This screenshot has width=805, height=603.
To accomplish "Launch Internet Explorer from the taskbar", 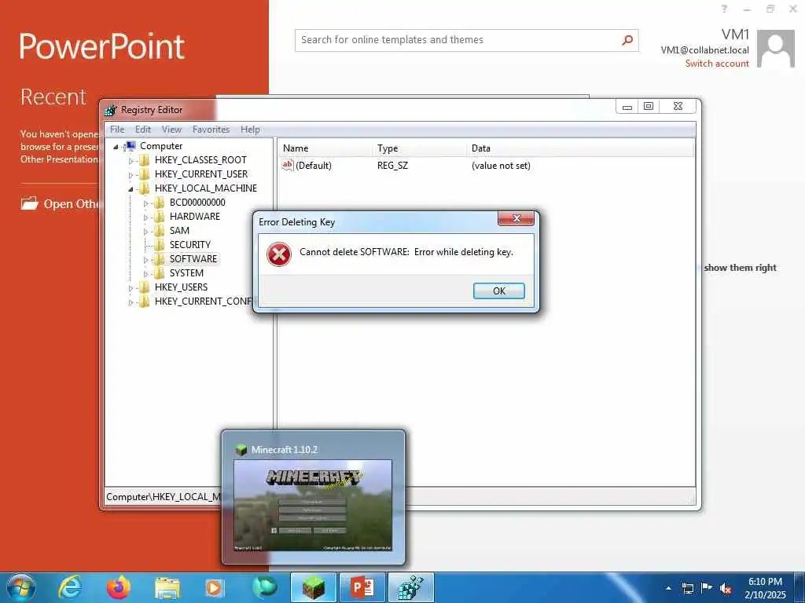I will [x=70, y=587].
